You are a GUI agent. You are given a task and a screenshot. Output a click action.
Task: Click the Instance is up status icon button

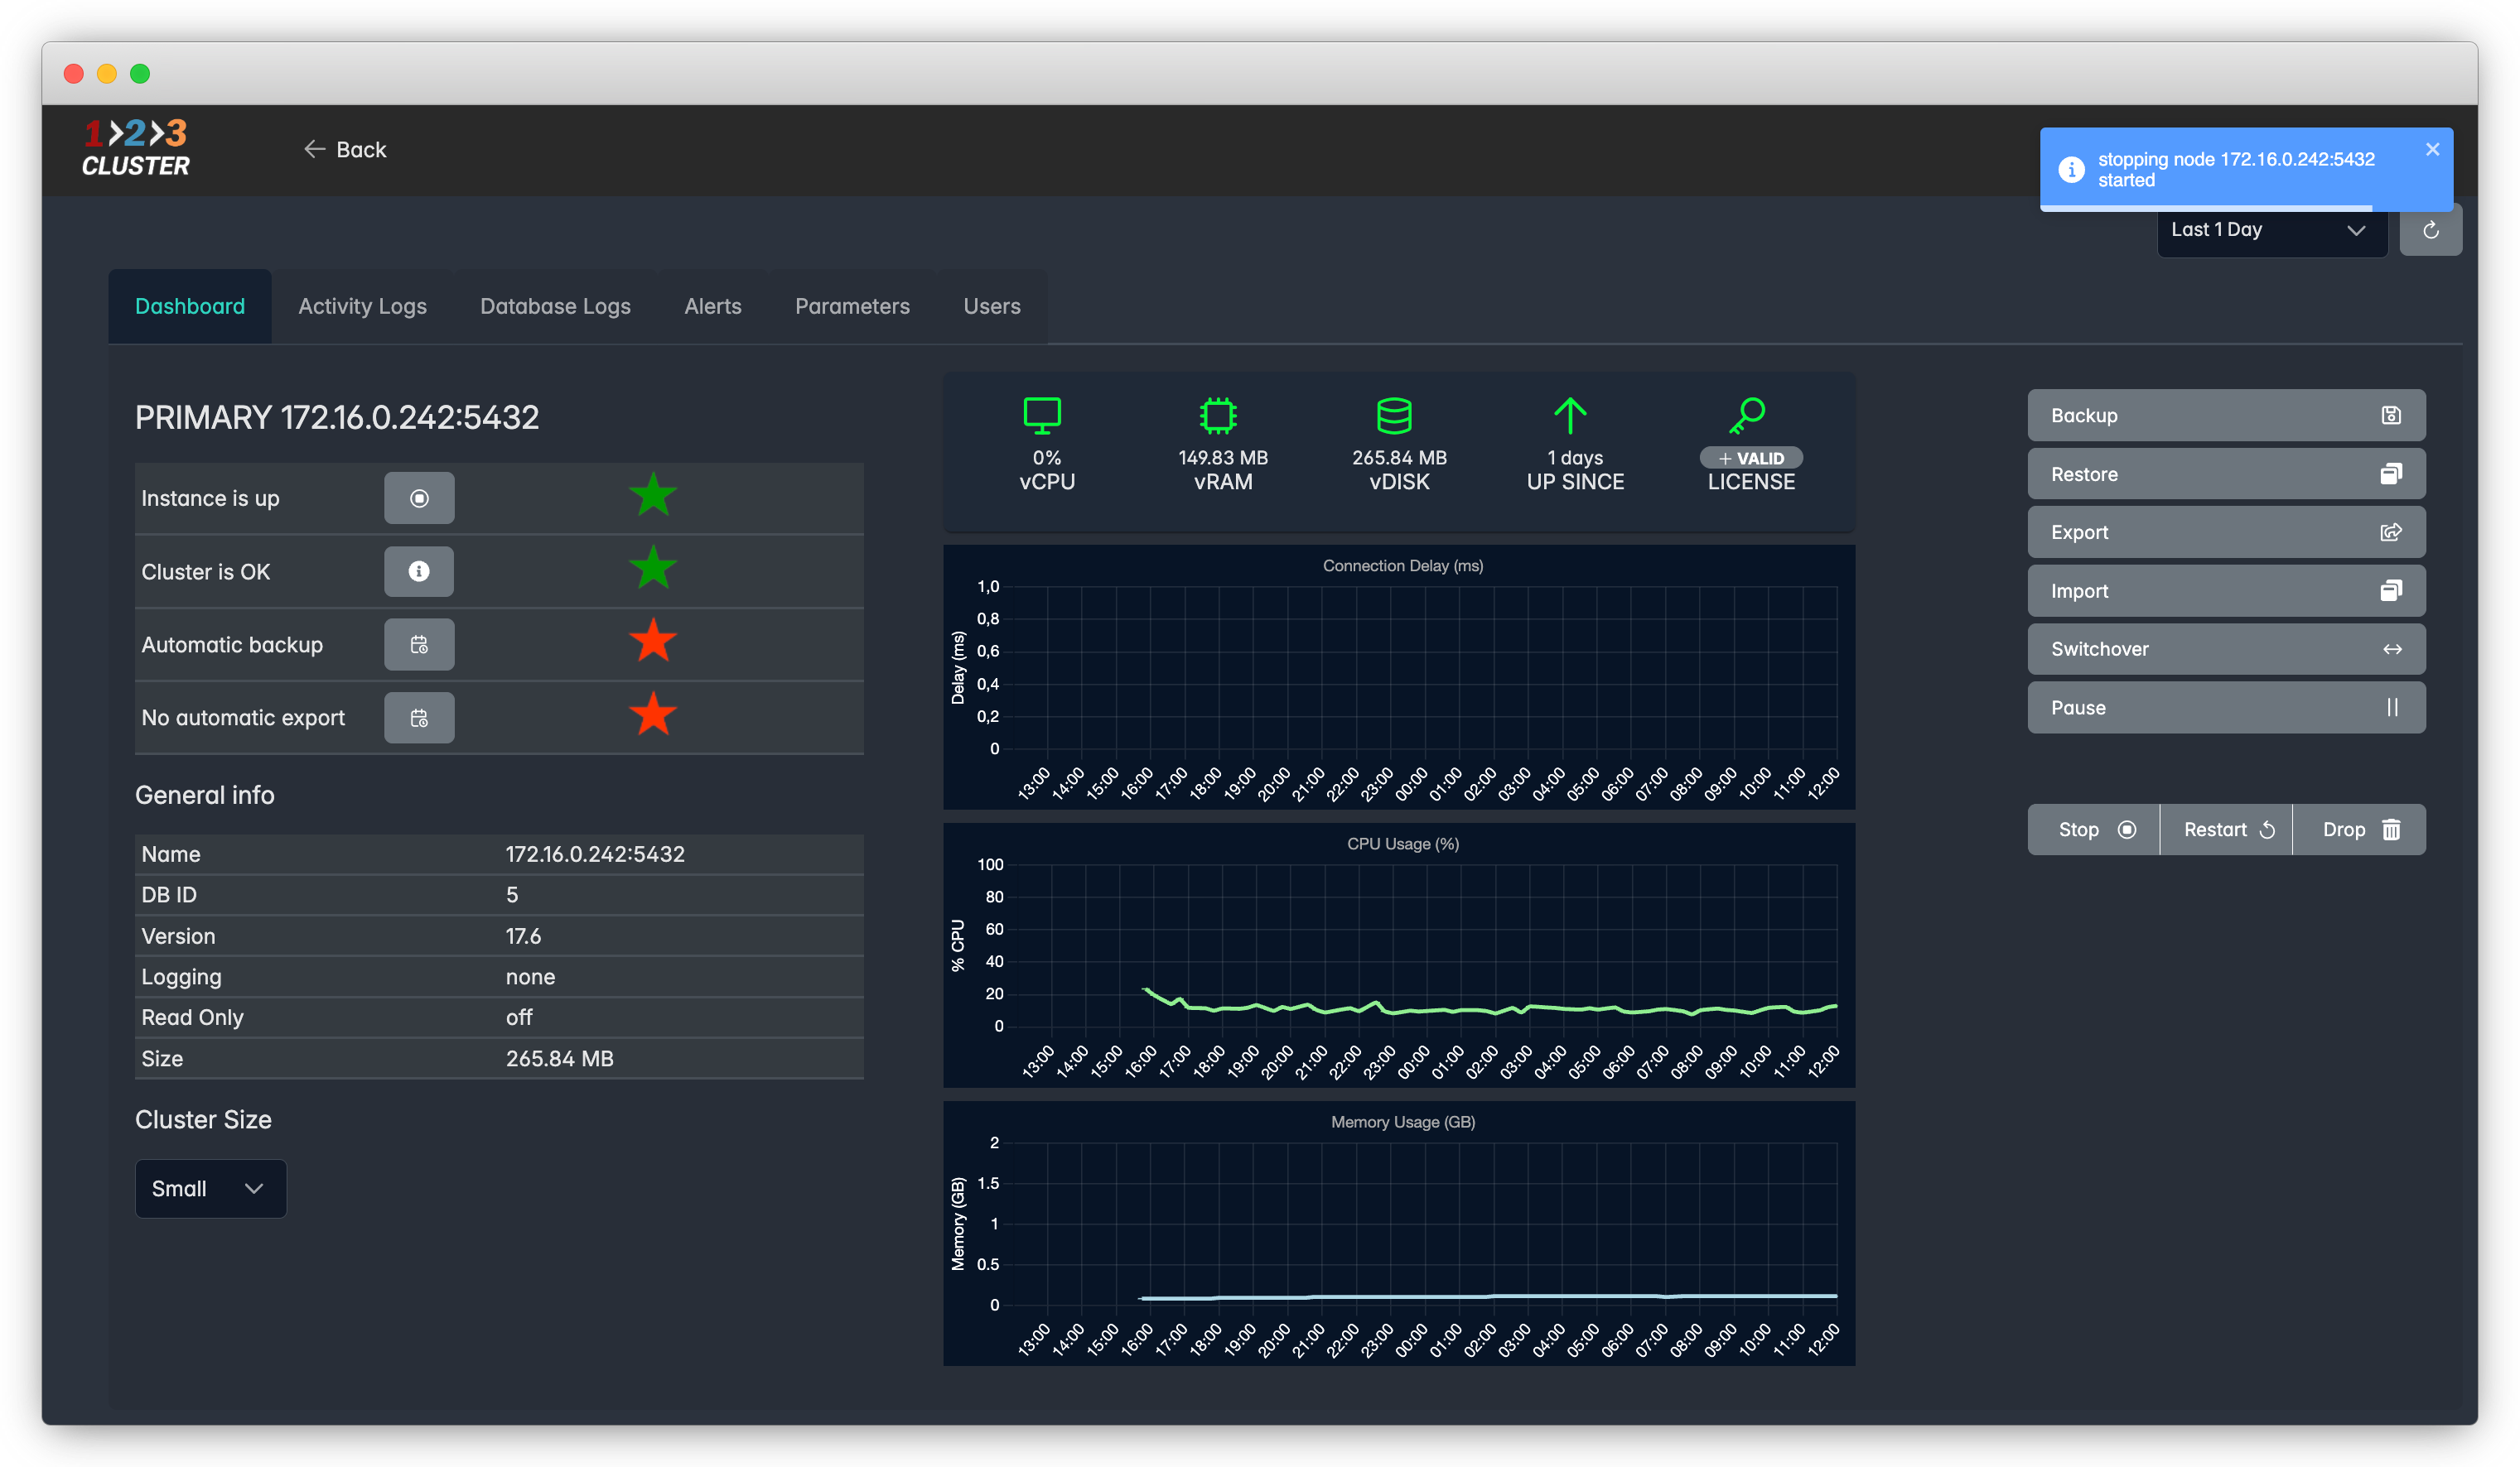[419, 498]
